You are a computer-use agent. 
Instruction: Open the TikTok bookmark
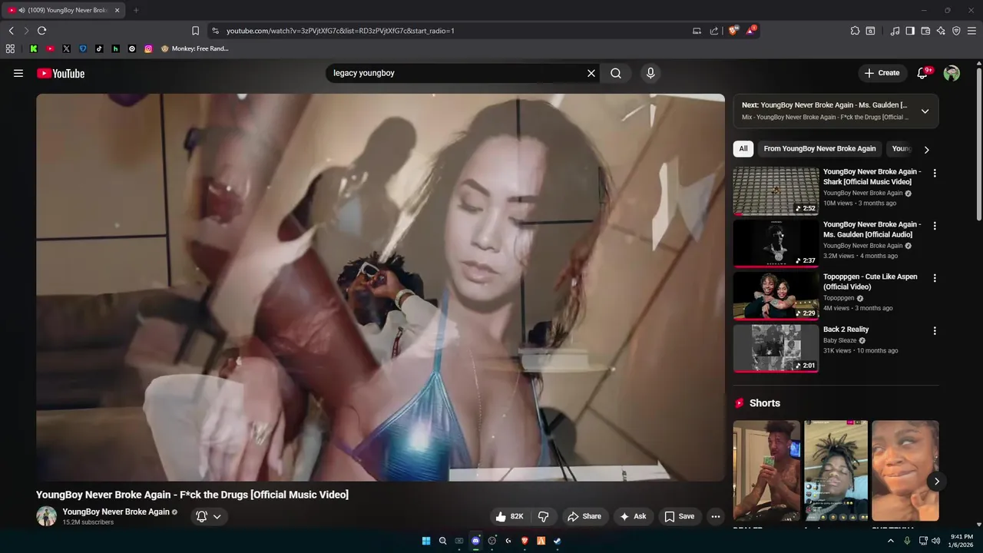point(99,48)
